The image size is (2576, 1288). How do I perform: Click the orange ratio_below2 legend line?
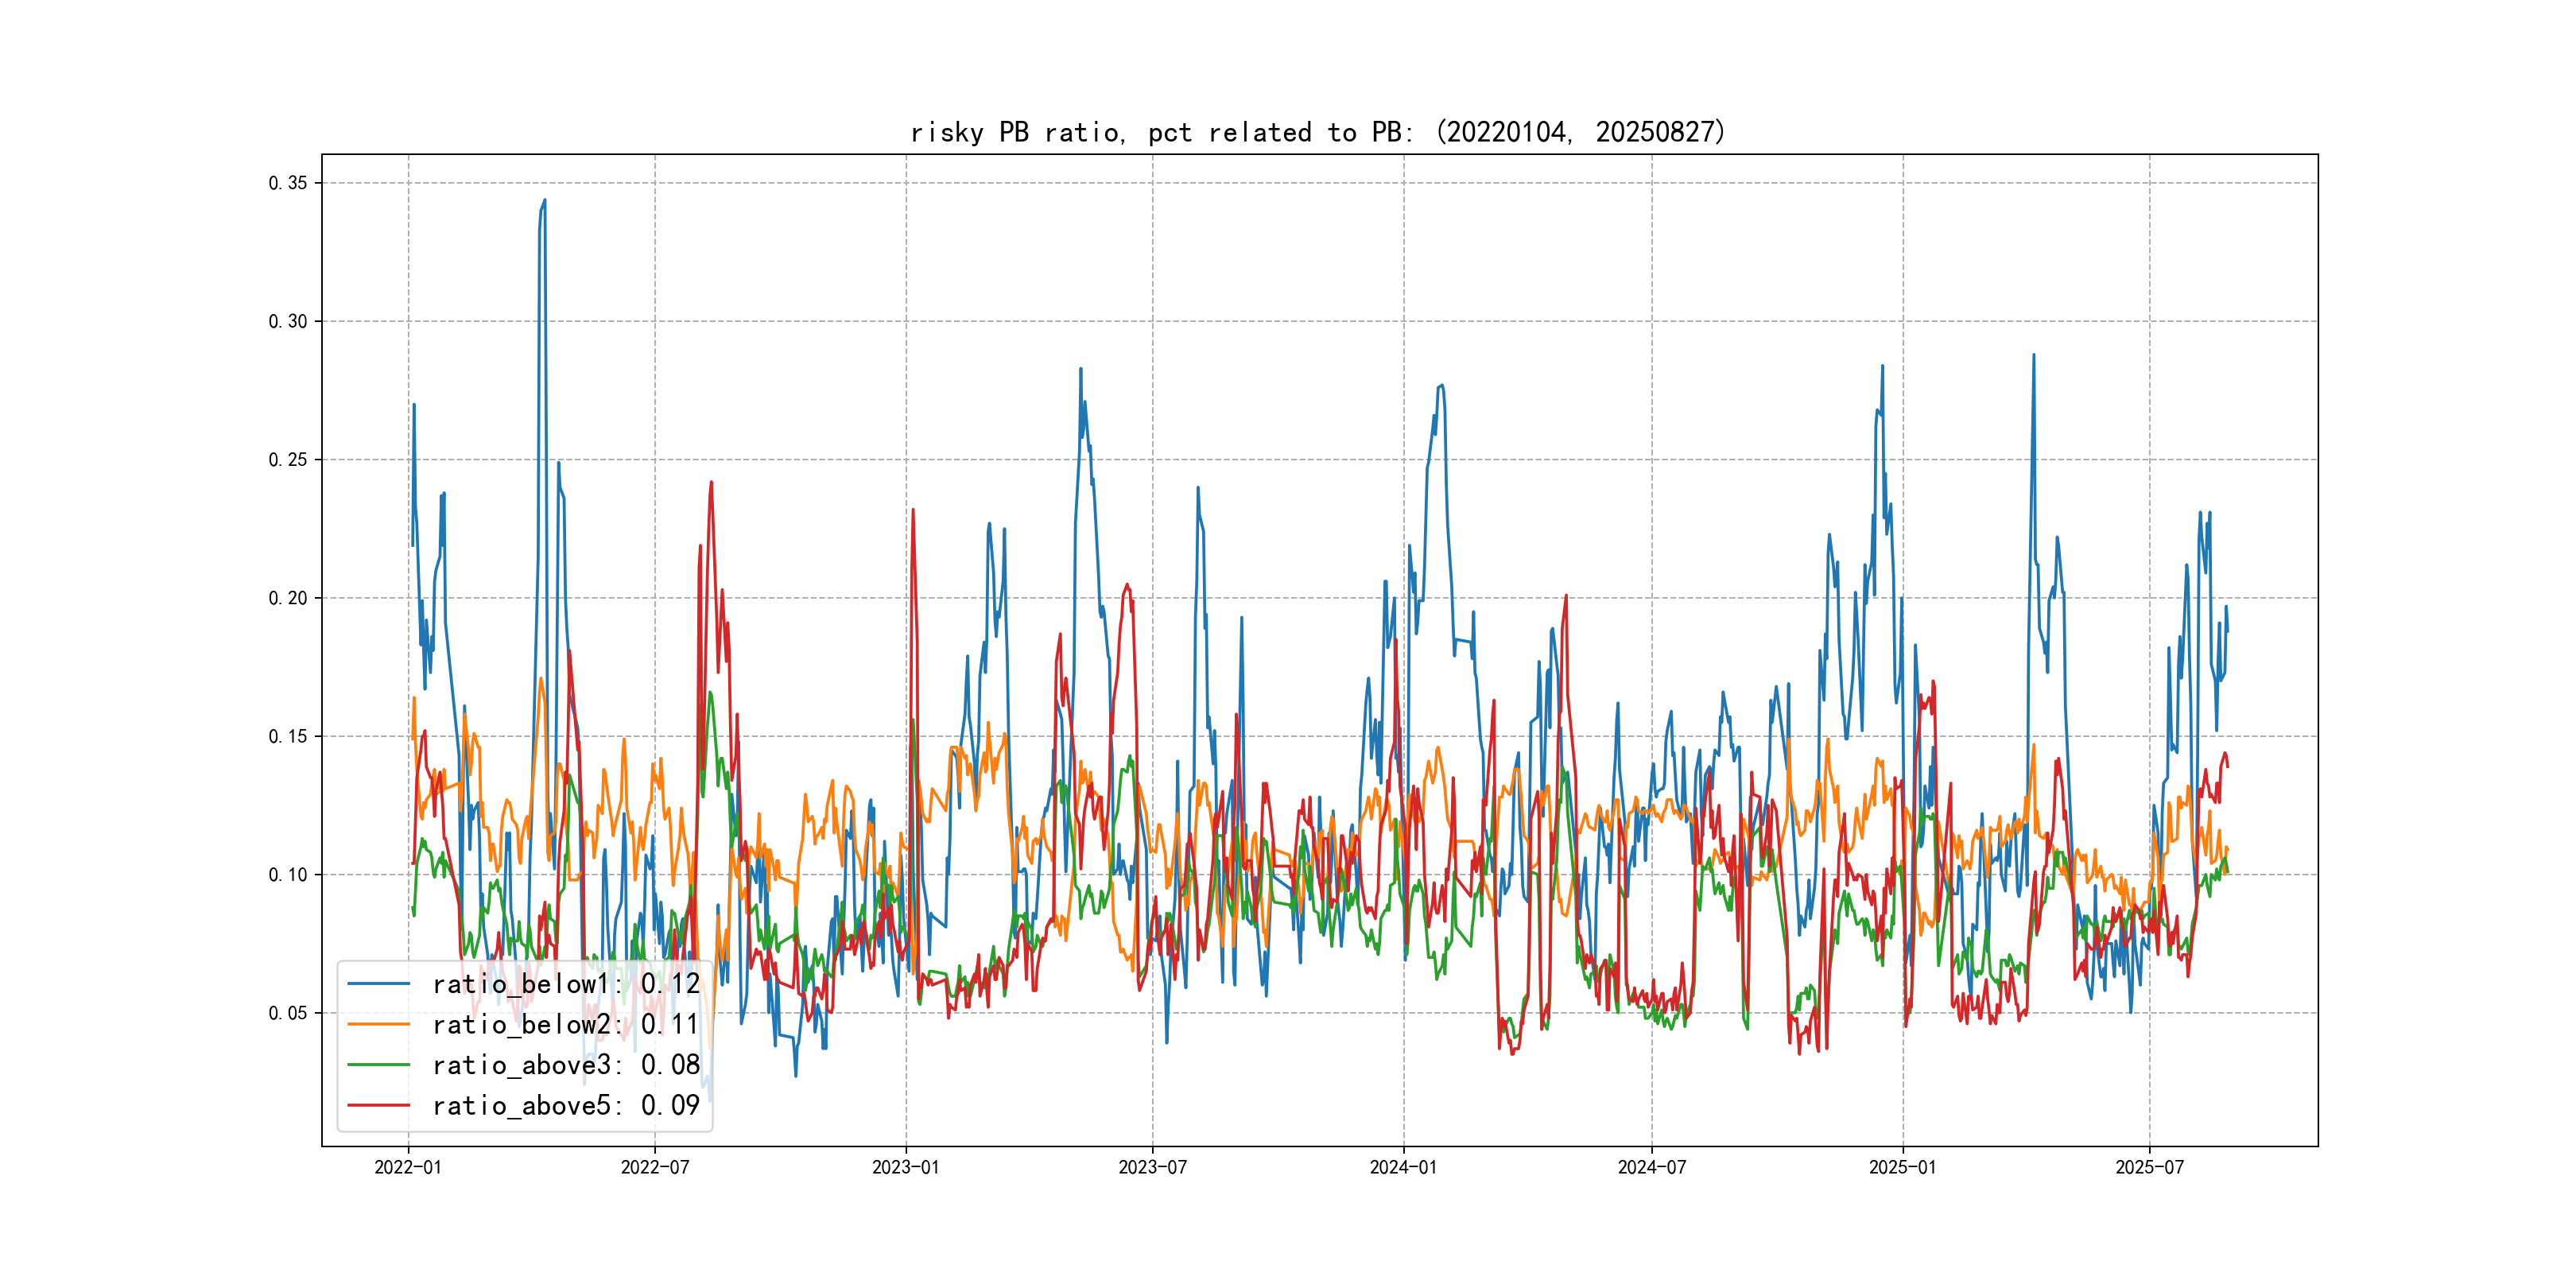[378, 1024]
